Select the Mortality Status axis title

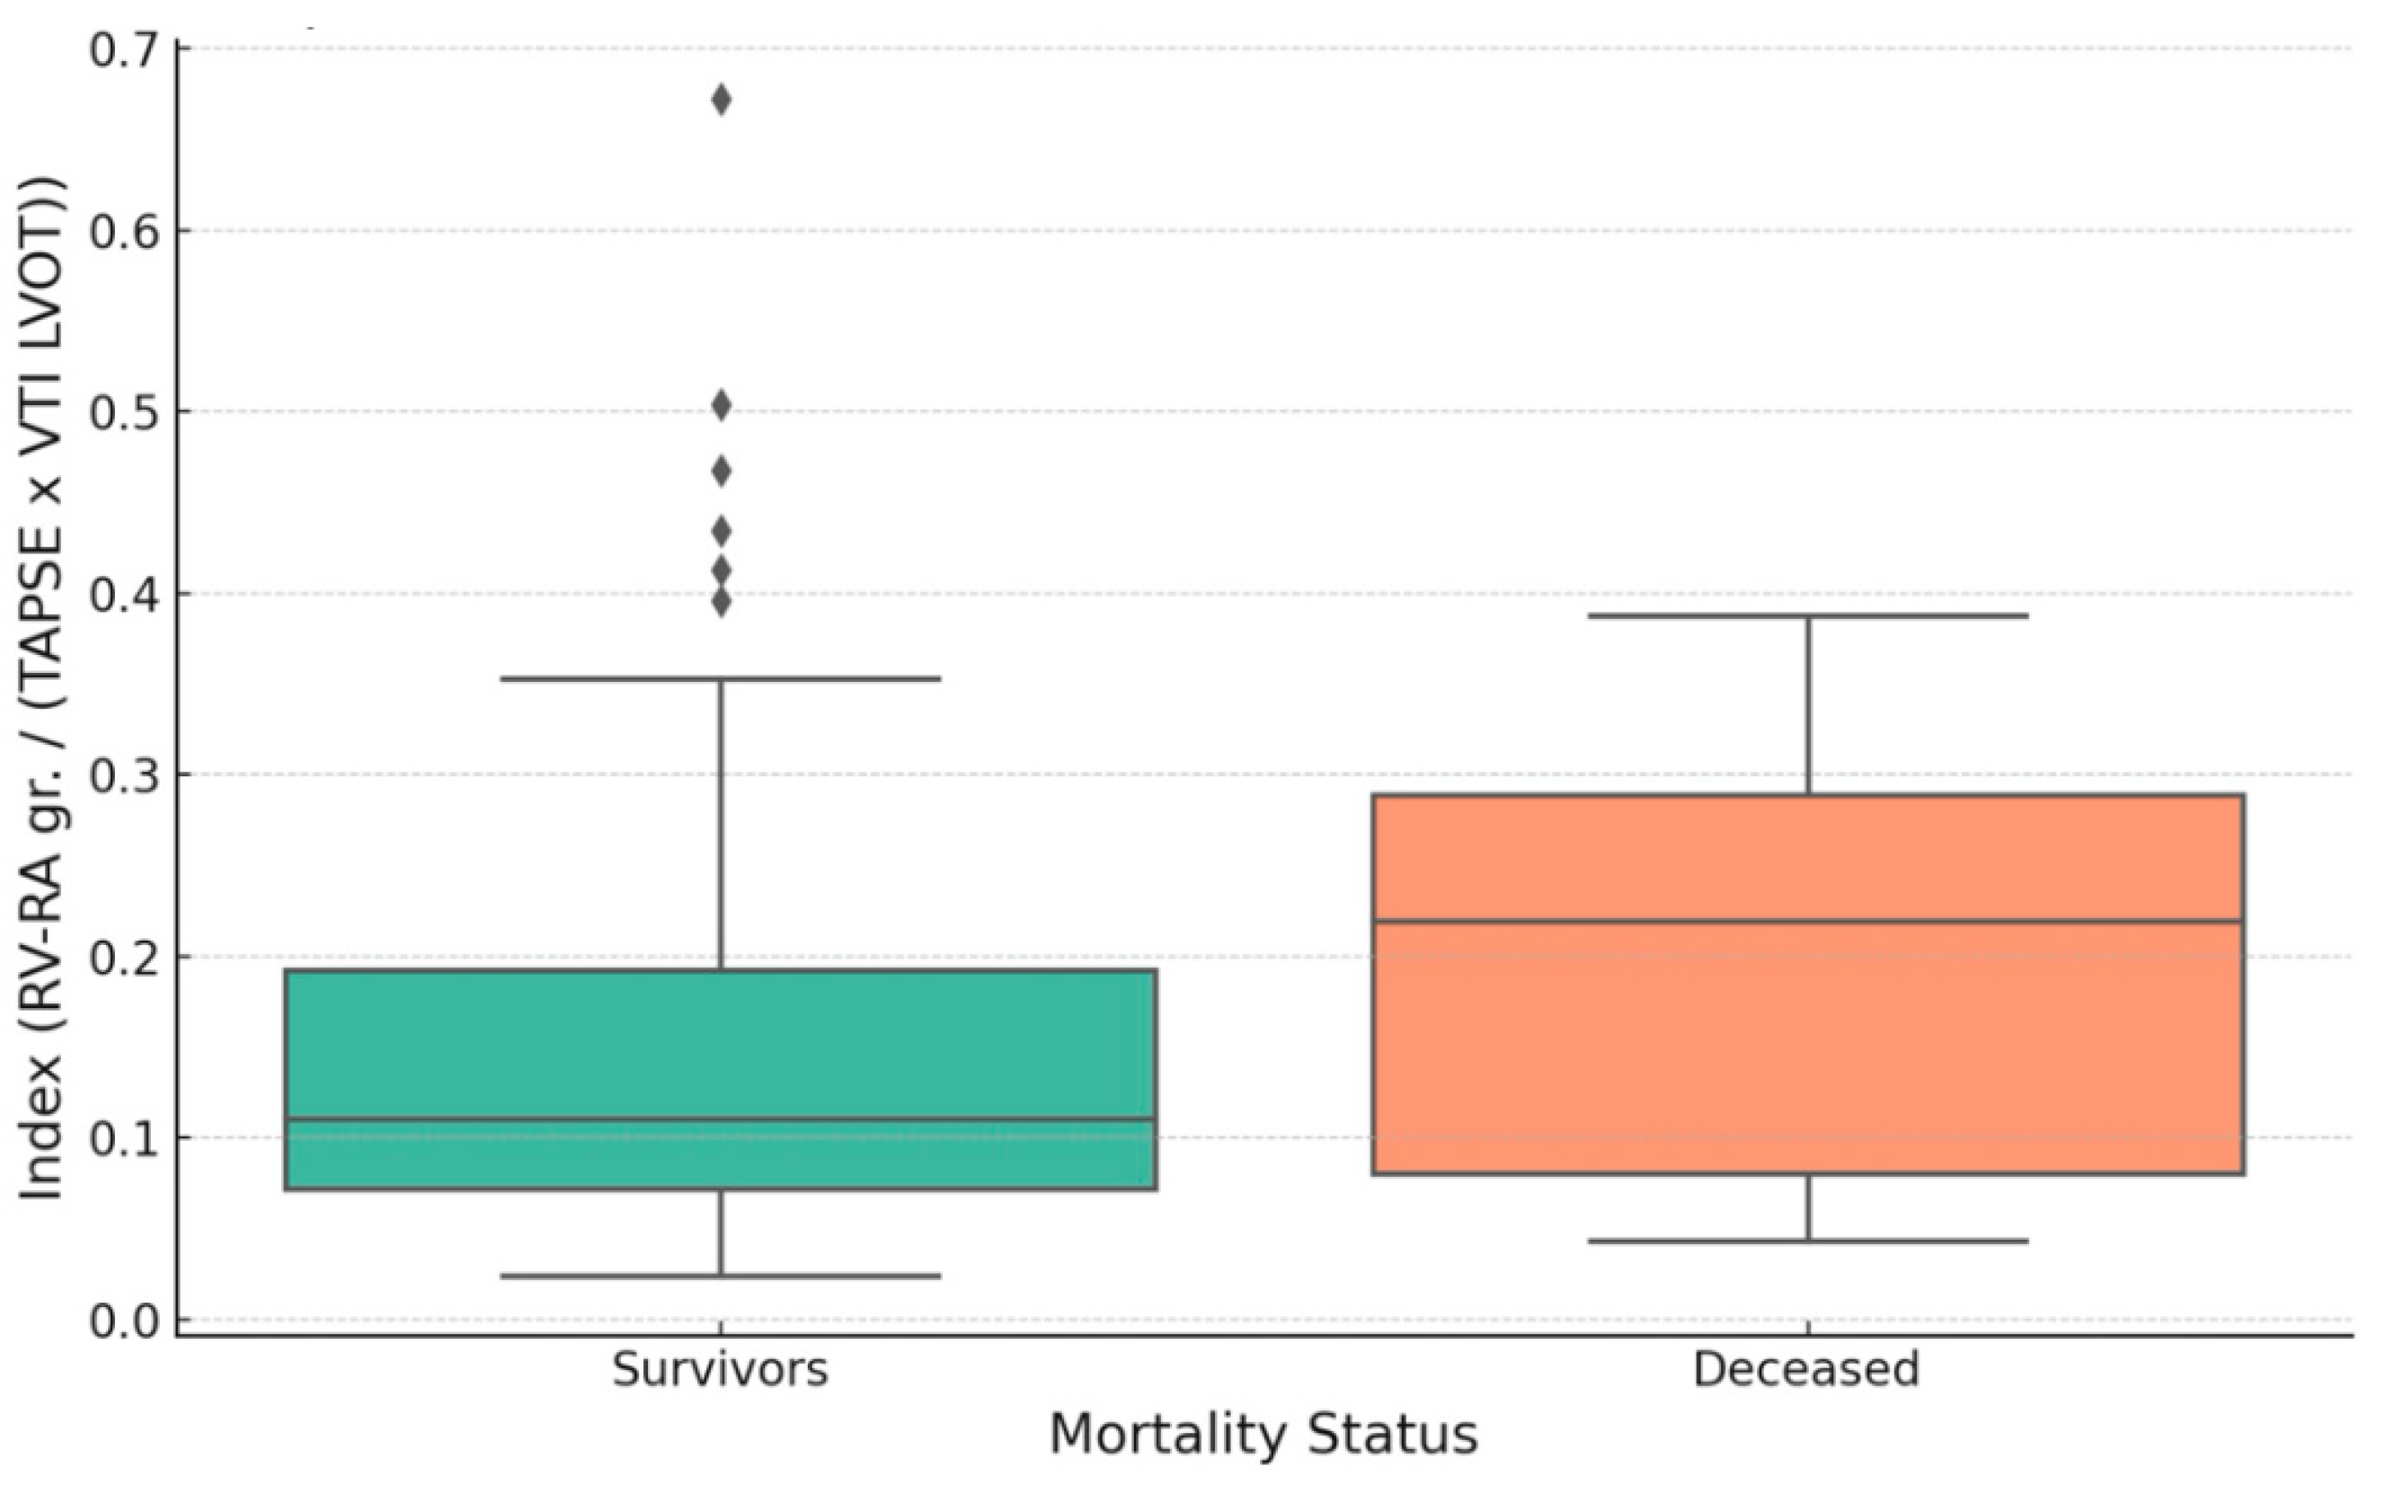pos(1263,1434)
